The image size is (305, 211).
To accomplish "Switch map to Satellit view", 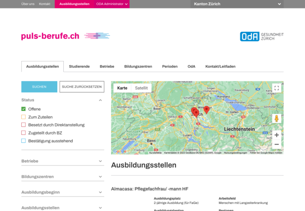I will tap(141, 88).
